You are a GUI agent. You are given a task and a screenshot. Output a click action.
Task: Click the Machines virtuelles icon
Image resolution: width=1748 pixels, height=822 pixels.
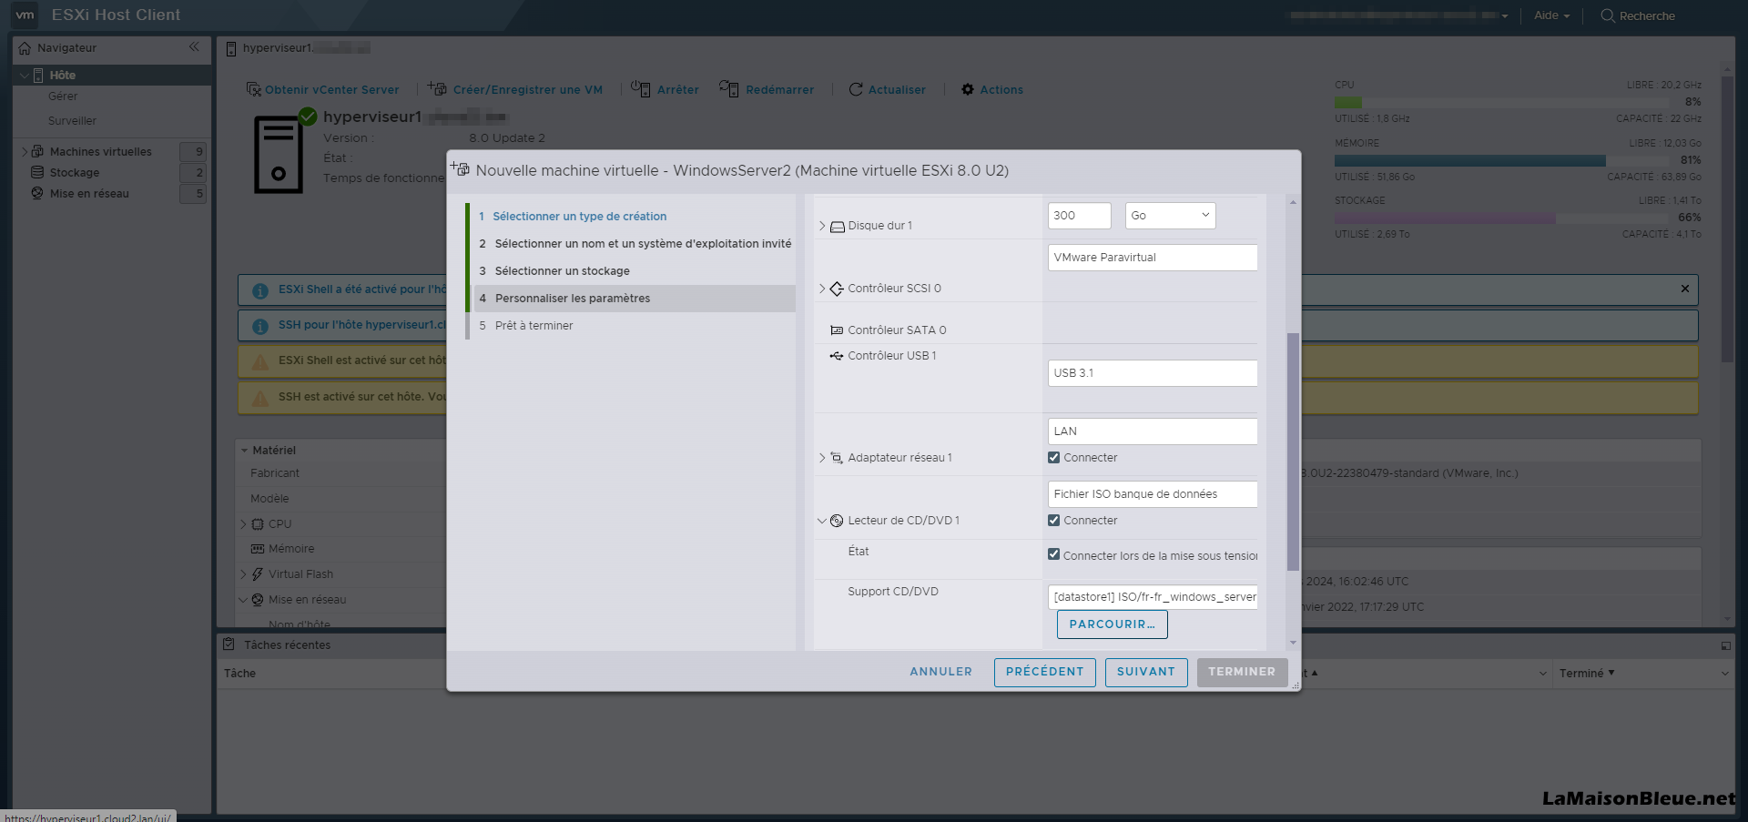37,151
